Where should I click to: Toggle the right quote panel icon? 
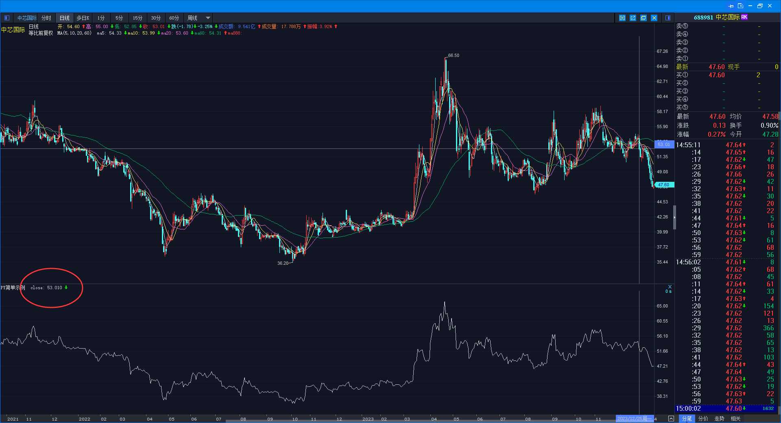(668, 18)
